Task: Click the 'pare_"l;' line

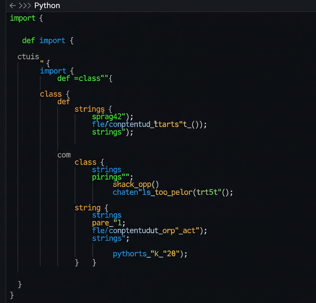Action: (109, 223)
